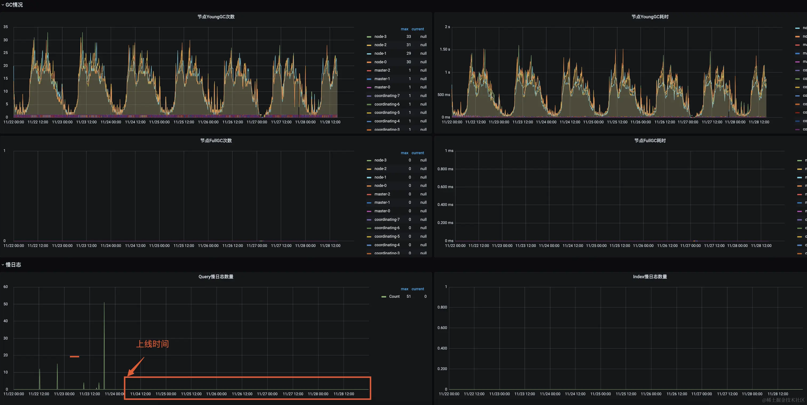Collapse the GC情况 row chevron

[3, 5]
